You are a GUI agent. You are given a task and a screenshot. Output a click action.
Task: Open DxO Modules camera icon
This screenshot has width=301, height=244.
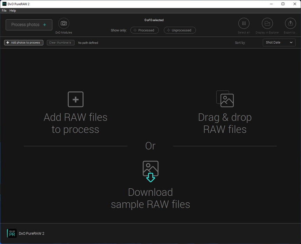pos(64,23)
